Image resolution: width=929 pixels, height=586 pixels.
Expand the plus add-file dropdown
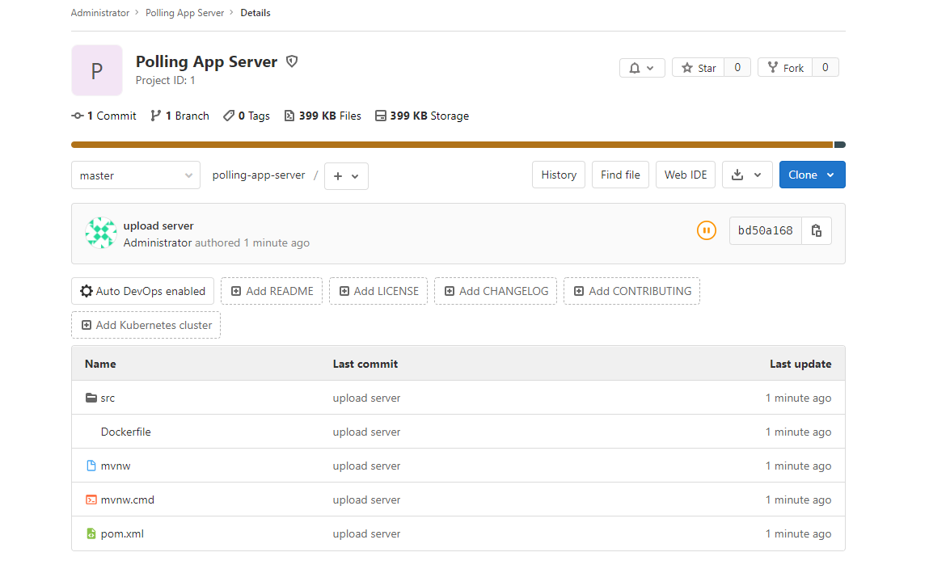click(x=346, y=175)
